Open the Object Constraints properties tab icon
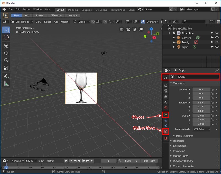 click(x=166, y=126)
